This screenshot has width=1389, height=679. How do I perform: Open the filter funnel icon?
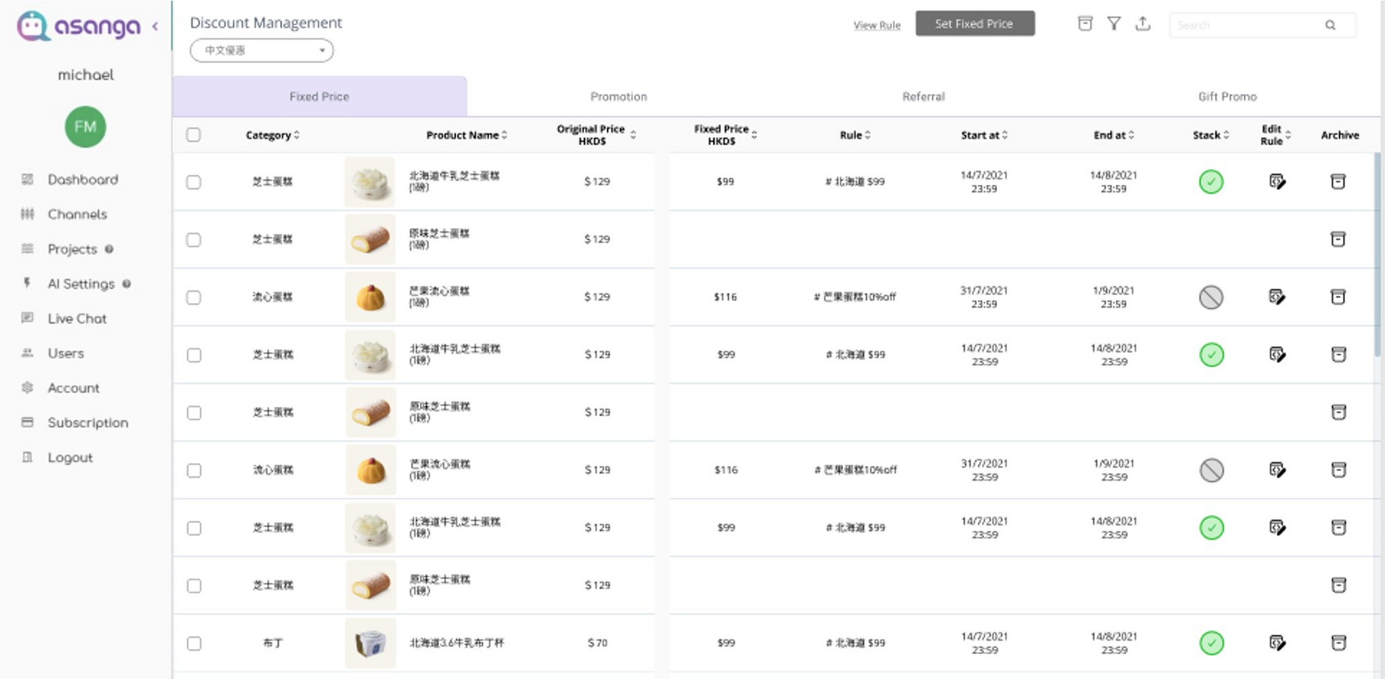(x=1114, y=24)
